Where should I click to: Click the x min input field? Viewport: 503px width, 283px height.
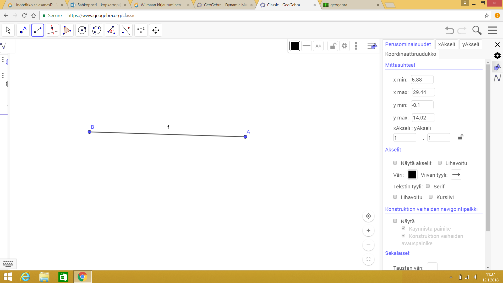(422, 80)
